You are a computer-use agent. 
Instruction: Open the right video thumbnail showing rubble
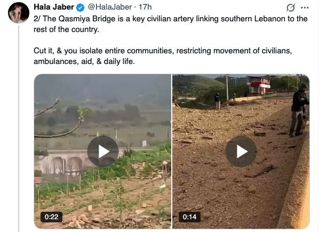241,151
